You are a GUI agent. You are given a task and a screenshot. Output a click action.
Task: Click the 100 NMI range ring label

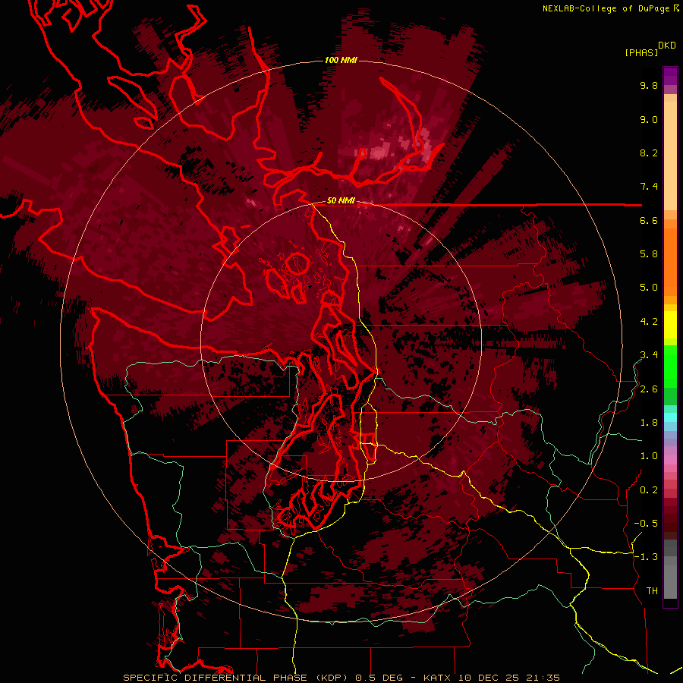tap(341, 60)
